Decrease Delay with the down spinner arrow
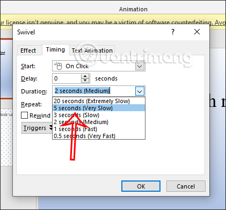 (x=85, y=81)
